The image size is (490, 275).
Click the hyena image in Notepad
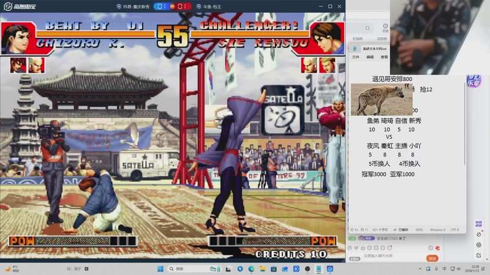382,100
